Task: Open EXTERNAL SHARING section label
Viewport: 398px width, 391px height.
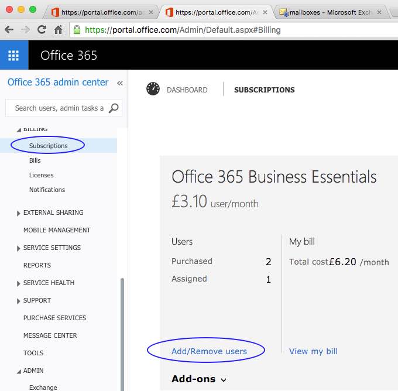Action: click(53, 212)
